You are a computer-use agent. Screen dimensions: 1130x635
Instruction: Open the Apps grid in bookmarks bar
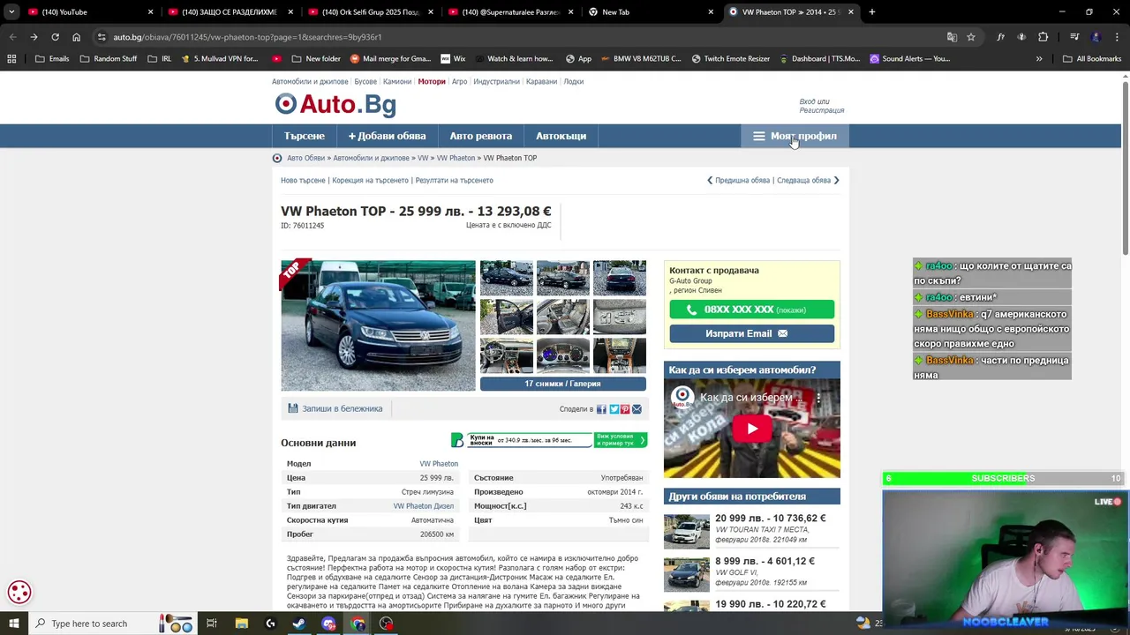coord(11,59)
